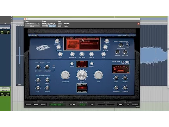Open the Gtr DELAY track selector
This screenshot has height=127, width=169.
pyautogui.click(x=31, y=24)
